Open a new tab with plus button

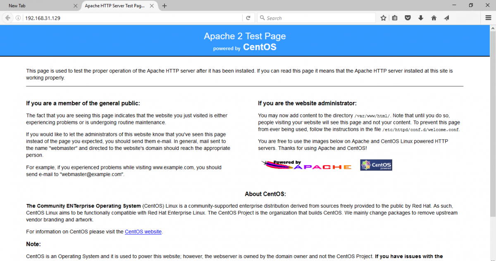click(x=165, y=6)
